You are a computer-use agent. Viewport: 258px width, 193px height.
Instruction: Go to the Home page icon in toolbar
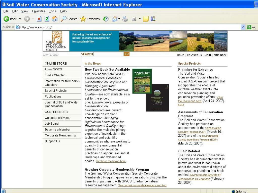[x=55, y=19]
